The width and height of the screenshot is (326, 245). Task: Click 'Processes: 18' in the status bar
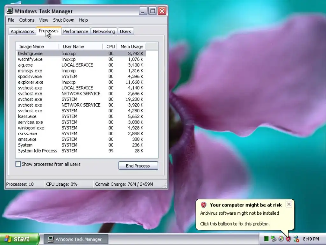(20, 184)
